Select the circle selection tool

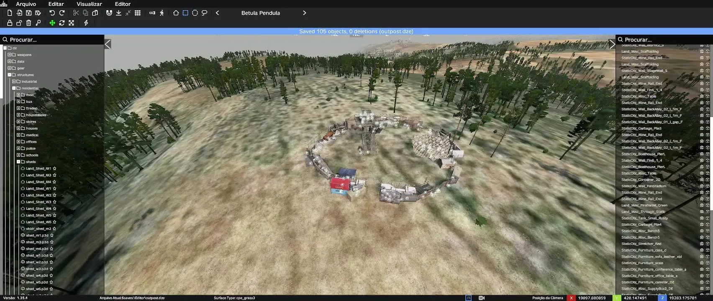195,13
